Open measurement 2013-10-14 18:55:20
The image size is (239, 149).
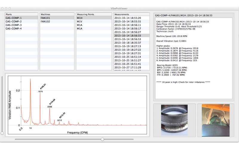tap(128, 18)
